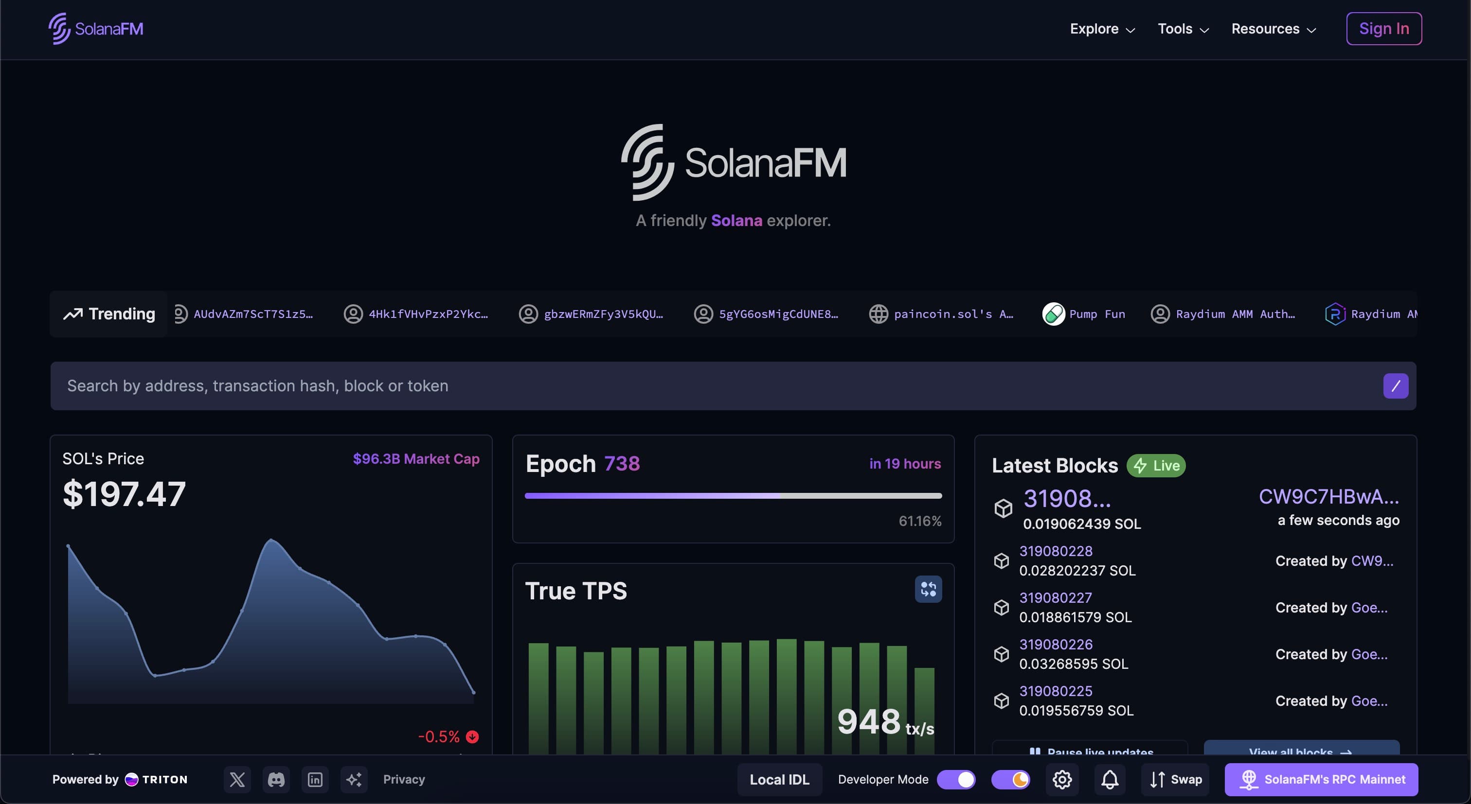Click account icon beside 5gYG6osMigCdUNE8
The image size is (1471, 804).
pos(703,314)
